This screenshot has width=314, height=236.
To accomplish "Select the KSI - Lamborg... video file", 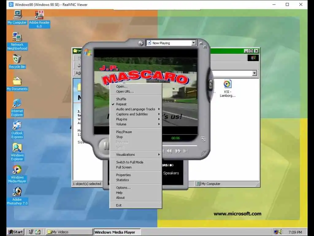I will coord(228,88).
